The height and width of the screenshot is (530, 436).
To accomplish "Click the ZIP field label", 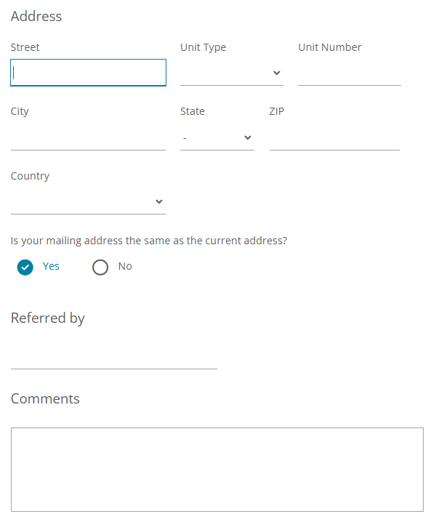I will click(276, 111).
